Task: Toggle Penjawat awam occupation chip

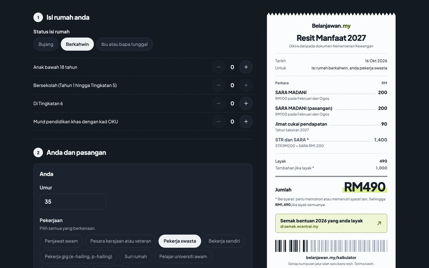Action: (61, 241)
